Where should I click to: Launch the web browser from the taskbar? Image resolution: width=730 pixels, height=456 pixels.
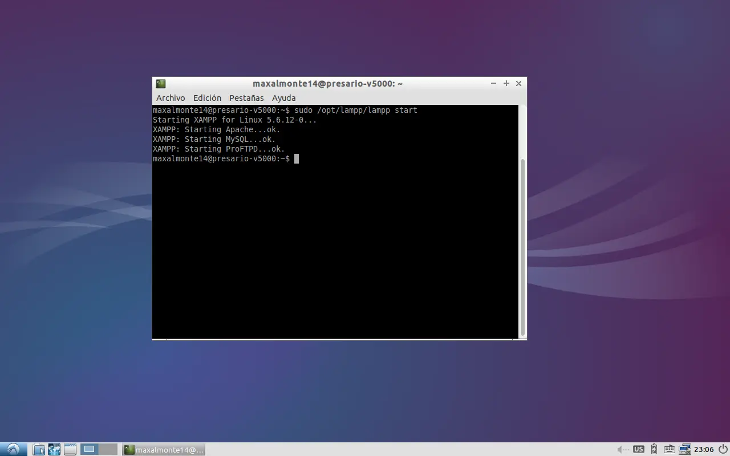54,449
